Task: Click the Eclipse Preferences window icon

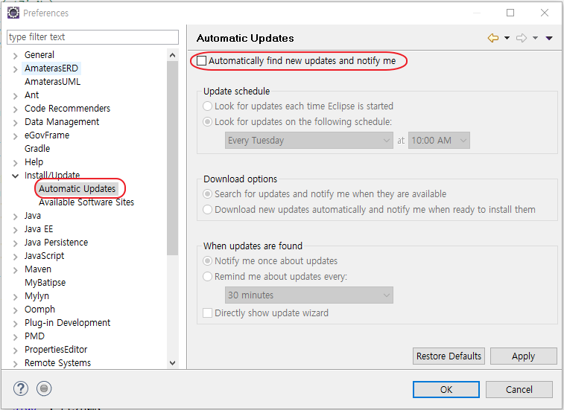Action: (13, 13)
